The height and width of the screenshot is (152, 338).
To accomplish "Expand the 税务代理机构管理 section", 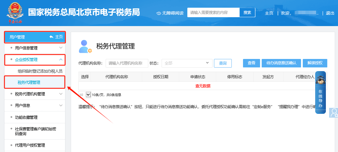I will click(61, 94).
